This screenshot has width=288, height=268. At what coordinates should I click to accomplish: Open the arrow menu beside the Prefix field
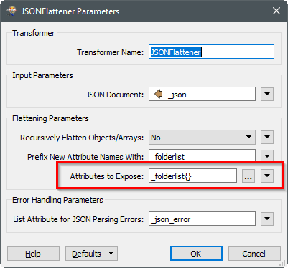click(267, 156)
